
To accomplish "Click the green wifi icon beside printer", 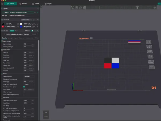I will (x=38, y=12).
